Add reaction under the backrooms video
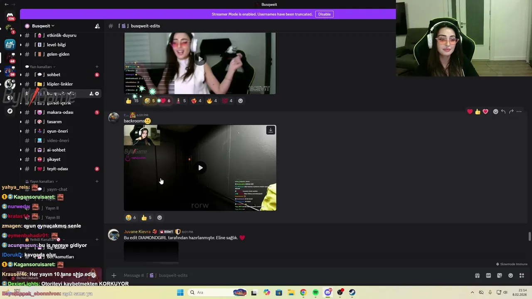 pyautogui.click(x=160, y=218)
